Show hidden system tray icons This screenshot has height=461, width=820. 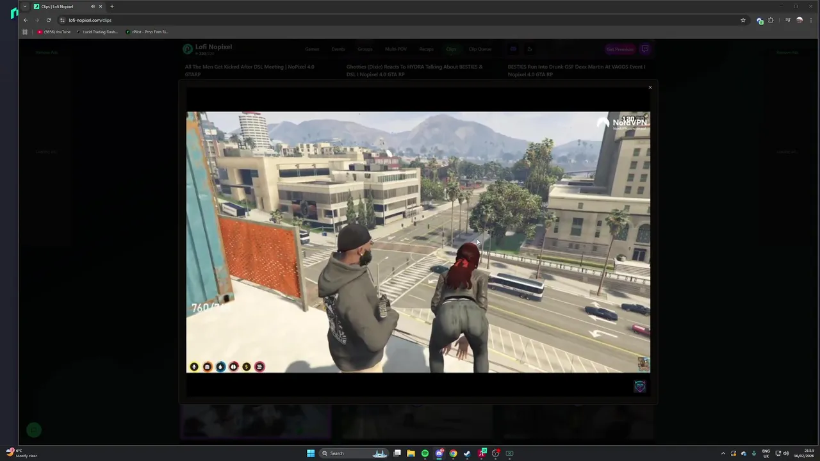pos(723,453)
